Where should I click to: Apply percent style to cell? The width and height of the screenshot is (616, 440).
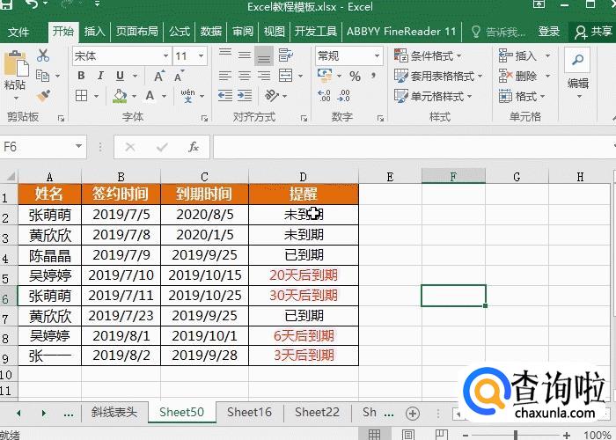355,77
